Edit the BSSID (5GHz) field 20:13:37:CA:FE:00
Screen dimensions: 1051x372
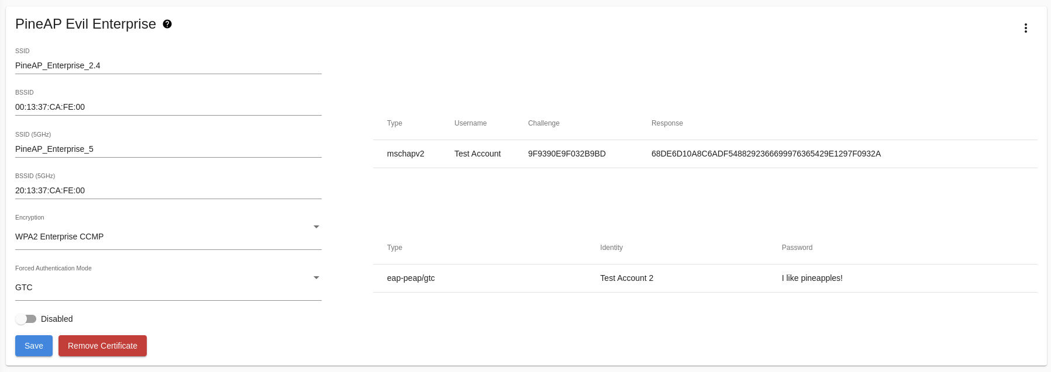168,190
